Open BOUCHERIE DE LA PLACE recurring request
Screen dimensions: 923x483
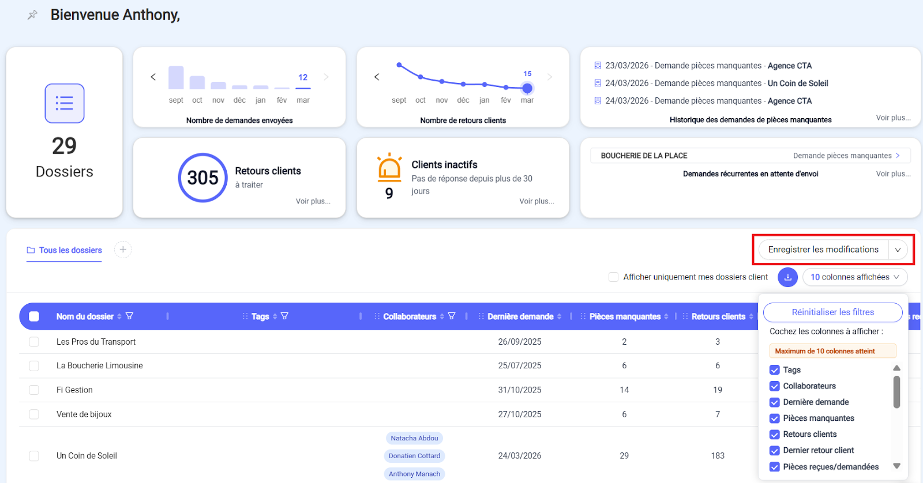pyautogui.click(x=750, y=156)
